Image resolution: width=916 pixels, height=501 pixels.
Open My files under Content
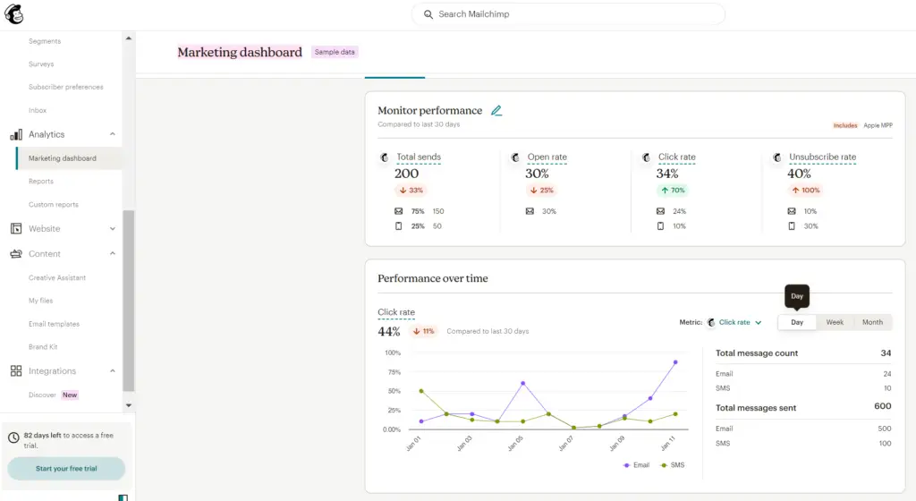point(41,301)
